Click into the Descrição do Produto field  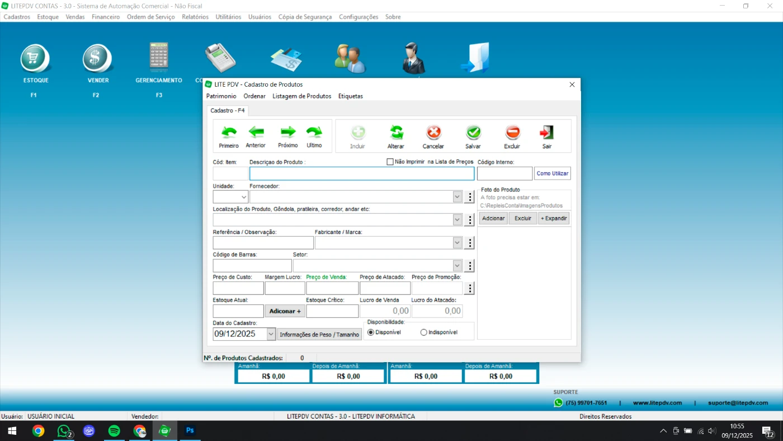(361, 173)
